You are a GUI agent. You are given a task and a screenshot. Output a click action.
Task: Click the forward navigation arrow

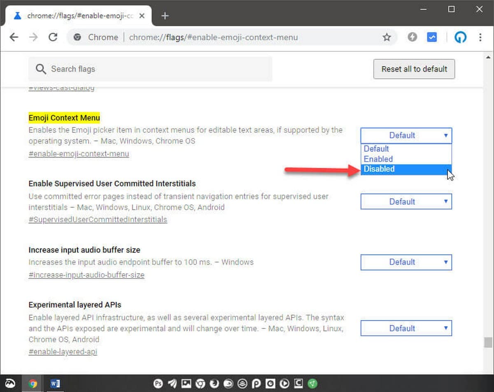(x=33, y=37)
